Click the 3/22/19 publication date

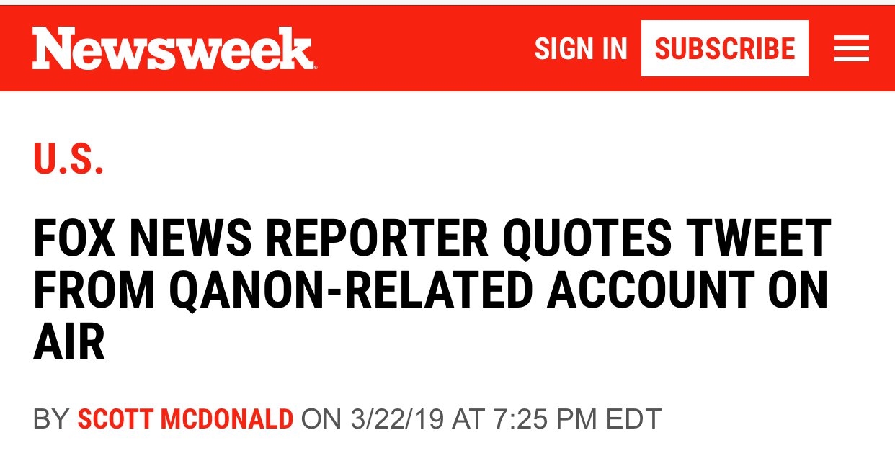[x=396, y=418]
